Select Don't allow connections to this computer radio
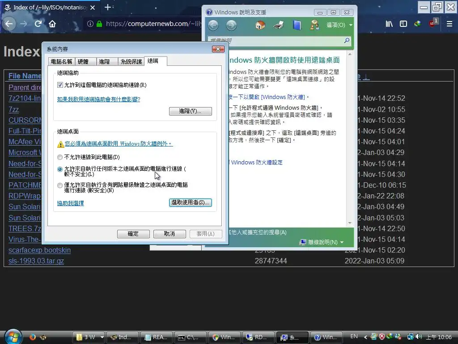This screenshot has height=344, width=458. tap(60, 157)
